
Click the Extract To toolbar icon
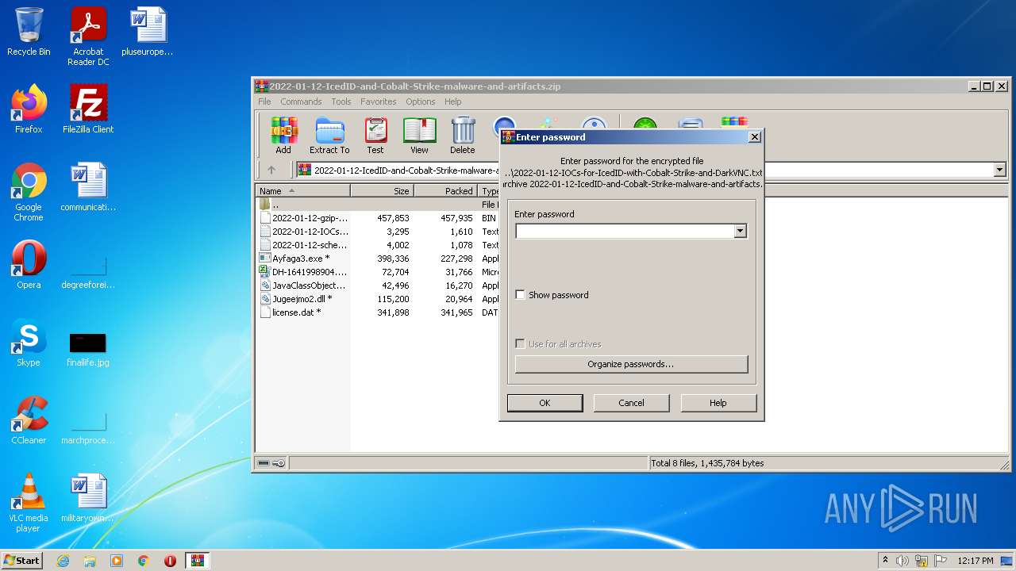pyautogui.click(x=329, y=135)
